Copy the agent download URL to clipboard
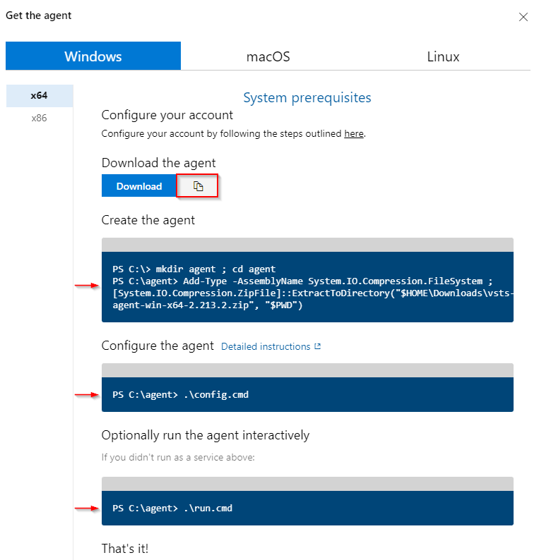Screen dimensions: 539x560 [197, 185]
